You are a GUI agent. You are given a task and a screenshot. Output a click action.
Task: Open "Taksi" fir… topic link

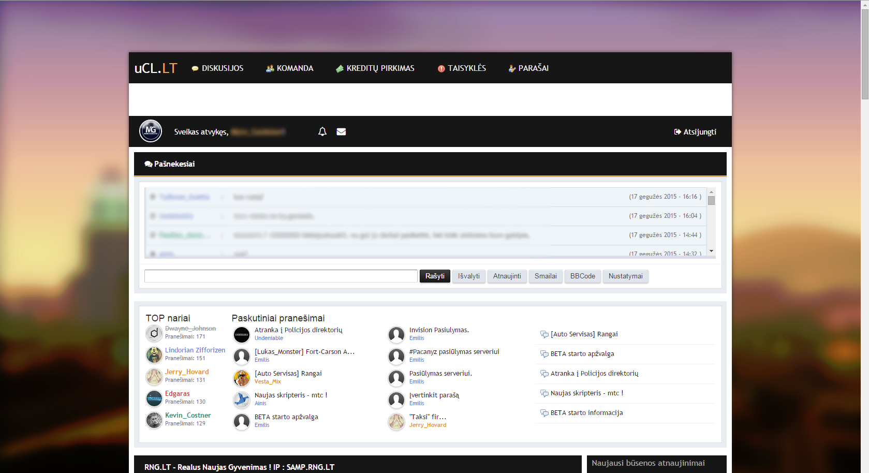click(x=428, y=417)
